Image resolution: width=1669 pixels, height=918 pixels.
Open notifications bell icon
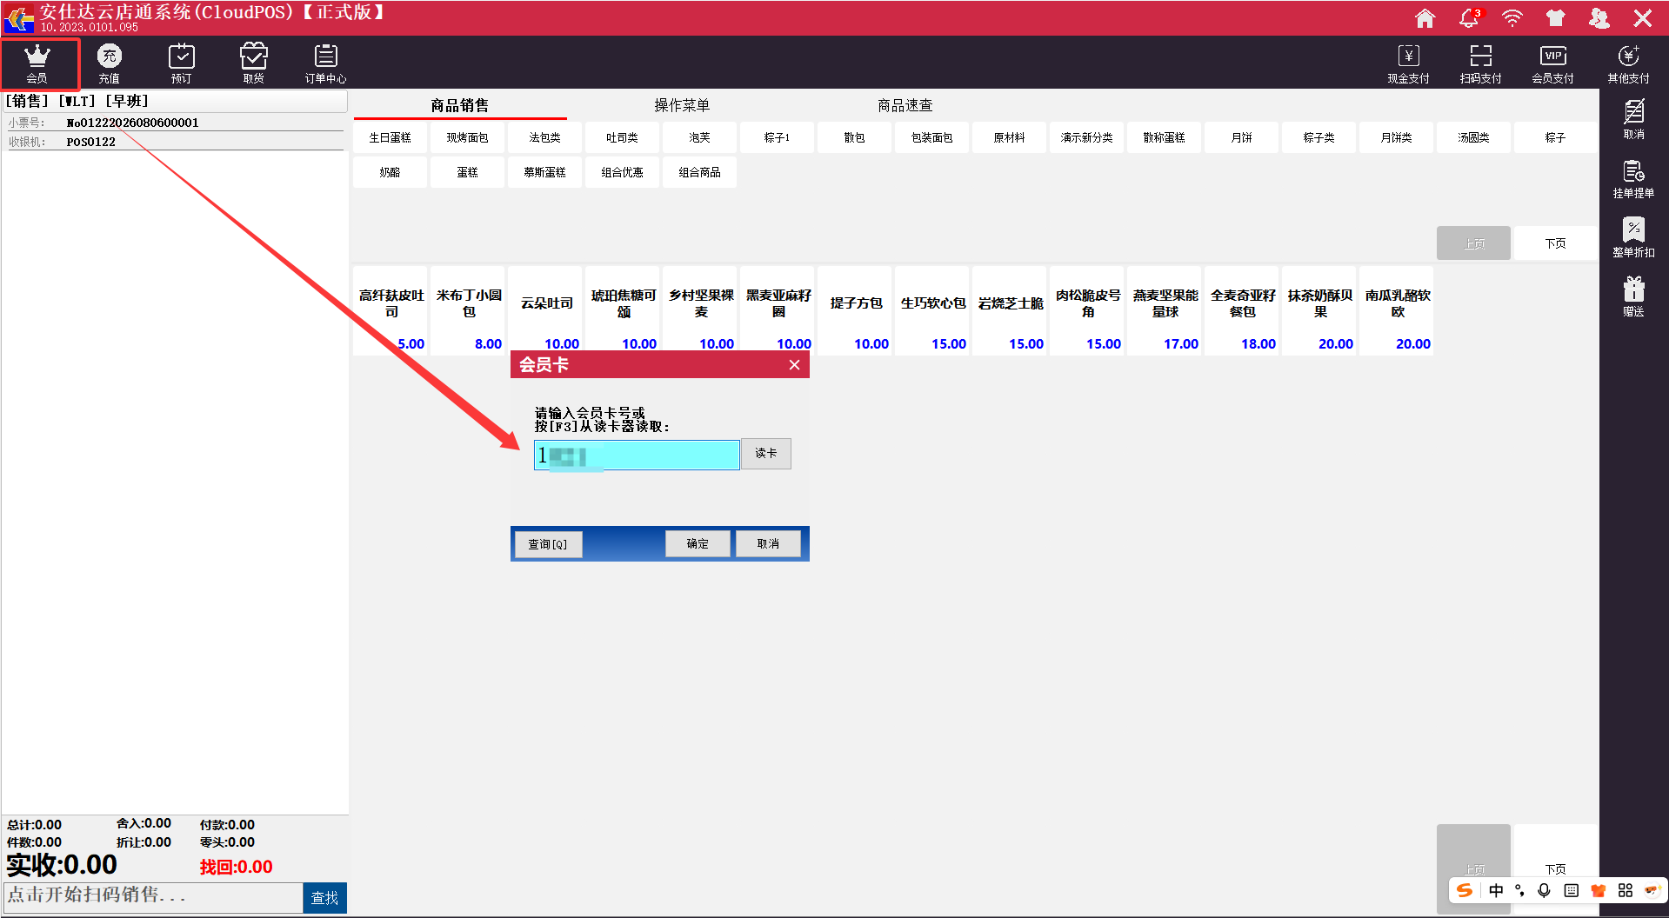pos(1469,18)
